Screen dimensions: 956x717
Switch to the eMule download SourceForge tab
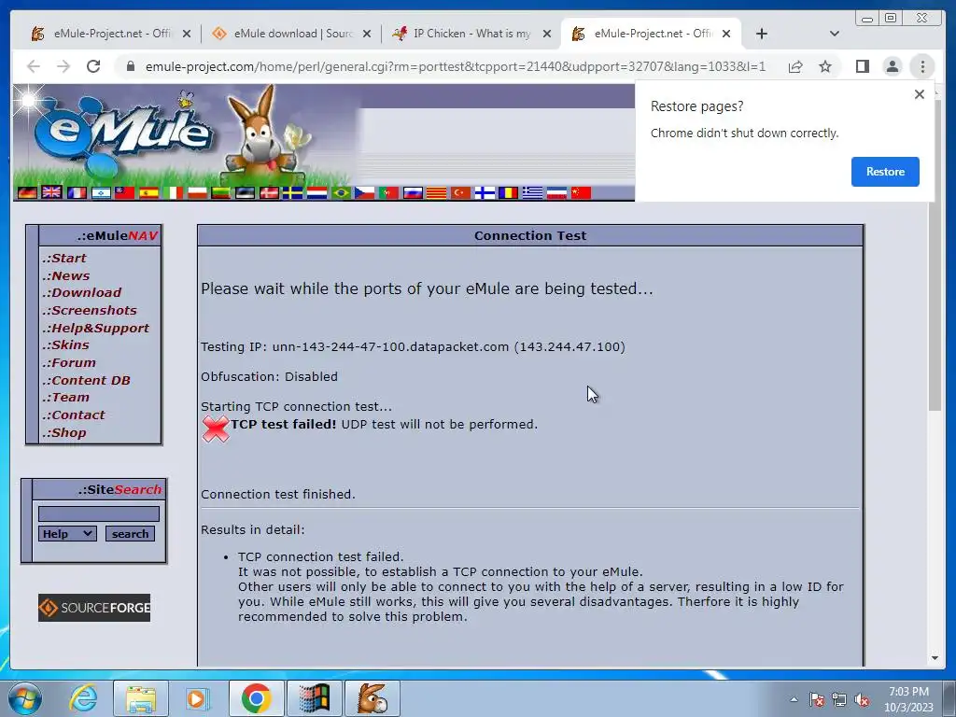tap(292, 34)
